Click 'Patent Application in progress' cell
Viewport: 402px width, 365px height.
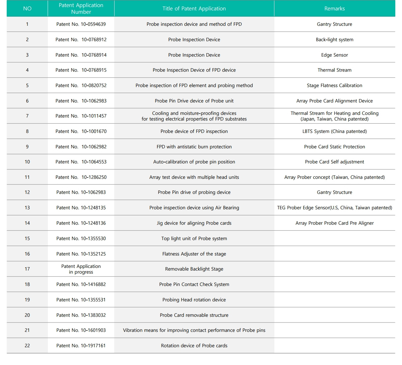(x=81, y=269)
